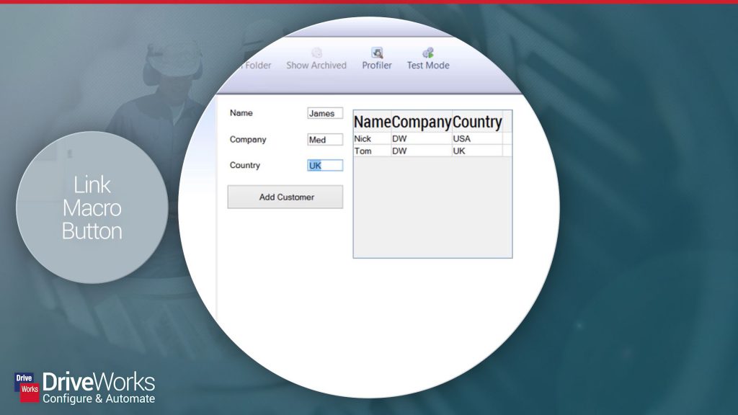Click the Profiler label
The width and height of the screenshot is (738, 415).
[x=376, y=66]
